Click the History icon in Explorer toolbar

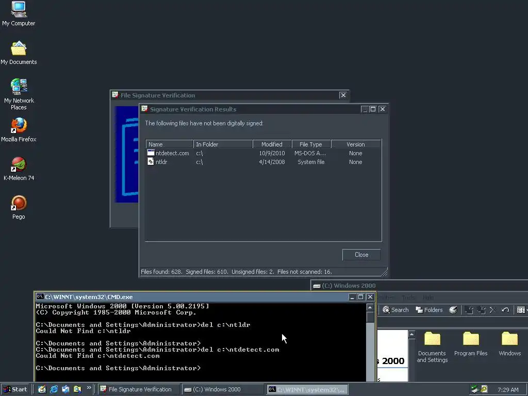pos(453,310)
